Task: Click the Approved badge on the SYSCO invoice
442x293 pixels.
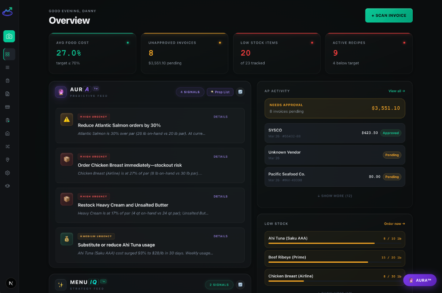Action: 391,133
